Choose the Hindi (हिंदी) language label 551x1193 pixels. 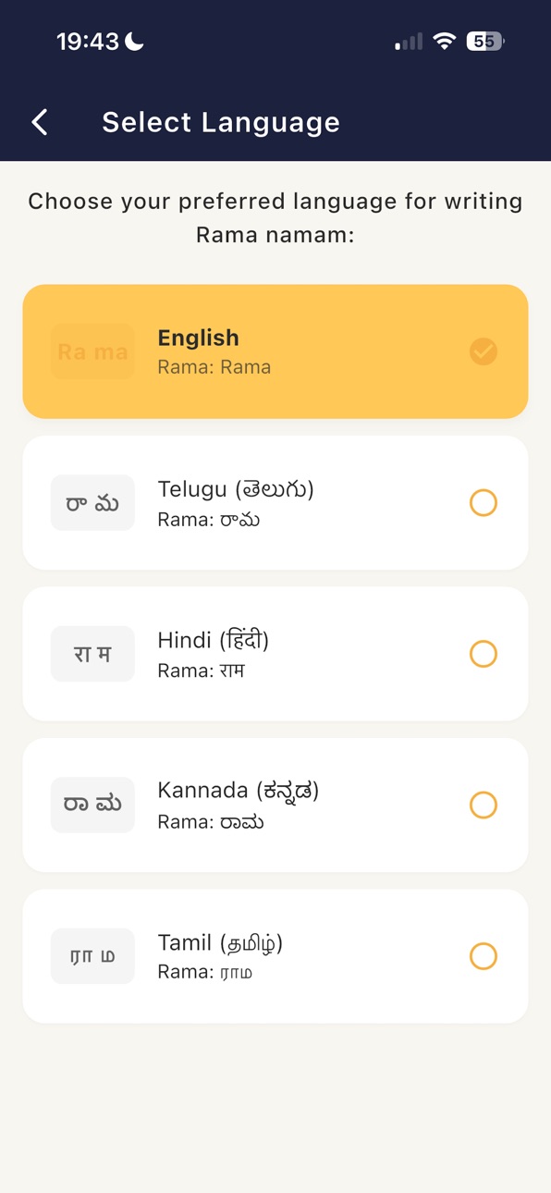[214, 639]
